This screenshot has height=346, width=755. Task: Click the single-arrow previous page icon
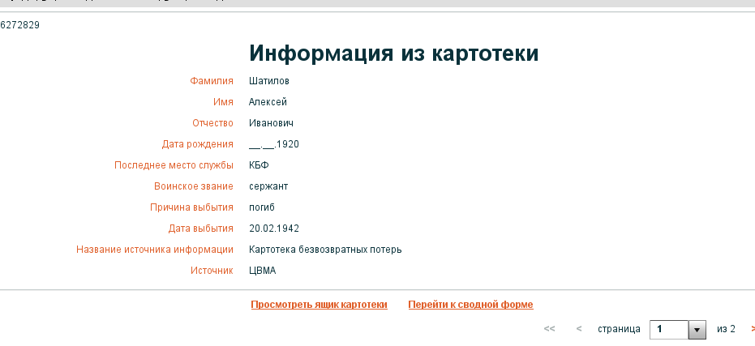pos(578,329)
